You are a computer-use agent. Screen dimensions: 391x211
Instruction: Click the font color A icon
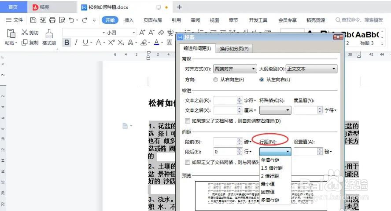coord(157,43)
